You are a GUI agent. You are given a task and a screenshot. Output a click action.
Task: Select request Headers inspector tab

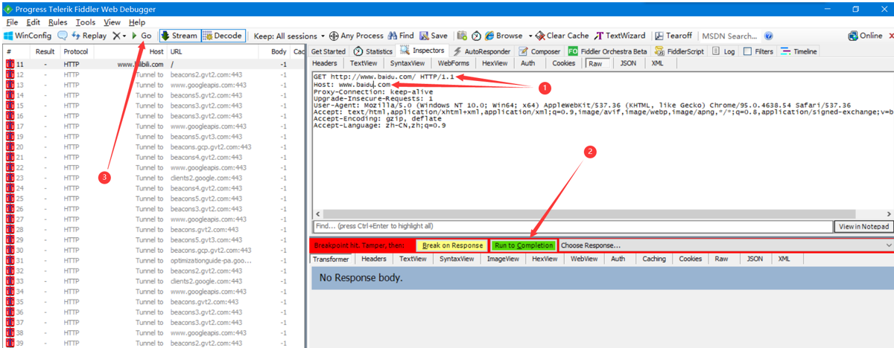[x=325, y=64]
